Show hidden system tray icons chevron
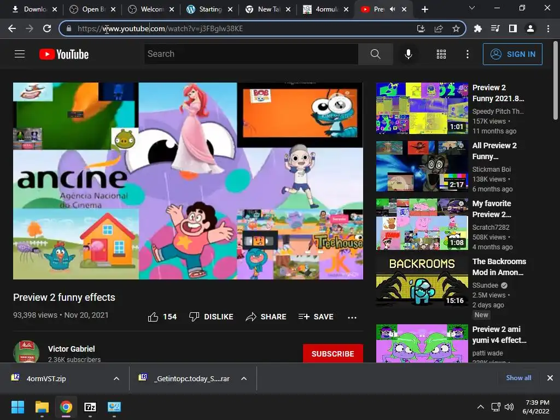 481,407
